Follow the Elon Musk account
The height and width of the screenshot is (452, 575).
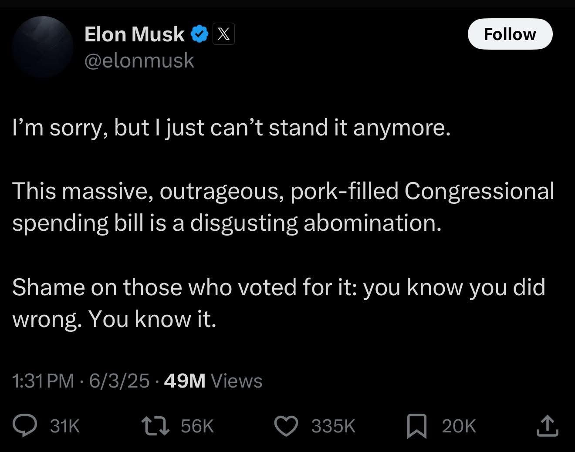pos(510,34)
